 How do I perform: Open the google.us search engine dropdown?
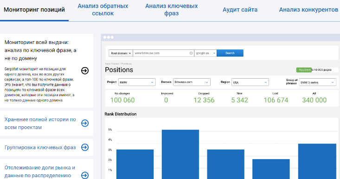pos(205,53)
